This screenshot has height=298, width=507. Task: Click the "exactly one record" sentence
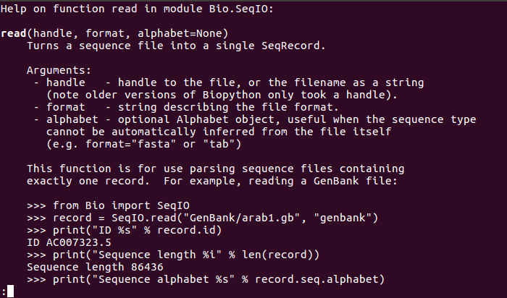click(x=85, y=181)
